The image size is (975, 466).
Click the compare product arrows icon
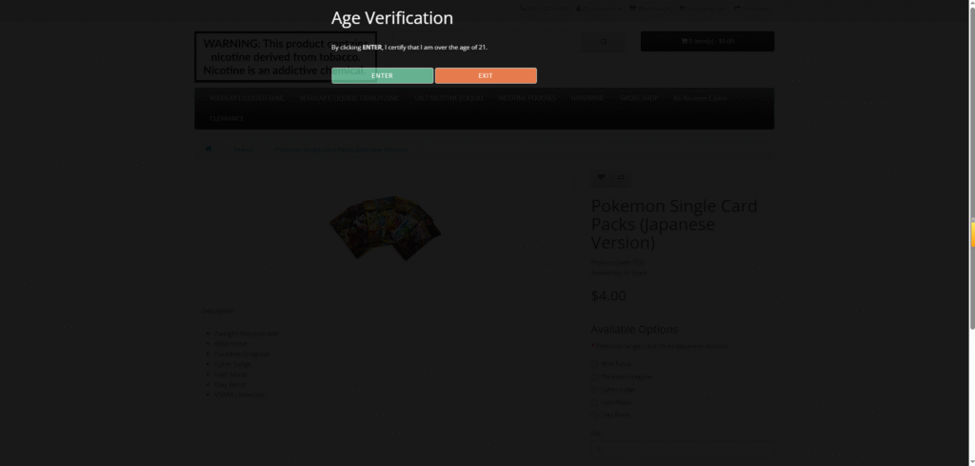click(621, 178)
